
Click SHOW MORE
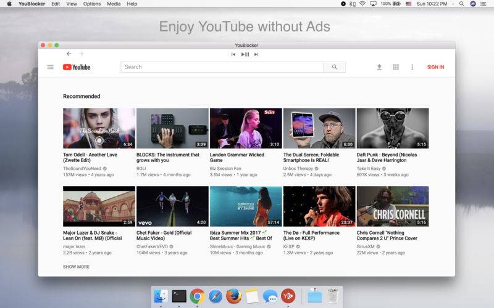click(76, 267)
